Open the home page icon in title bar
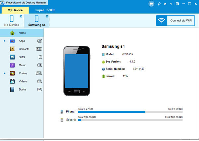 click(x=165, y=4)
